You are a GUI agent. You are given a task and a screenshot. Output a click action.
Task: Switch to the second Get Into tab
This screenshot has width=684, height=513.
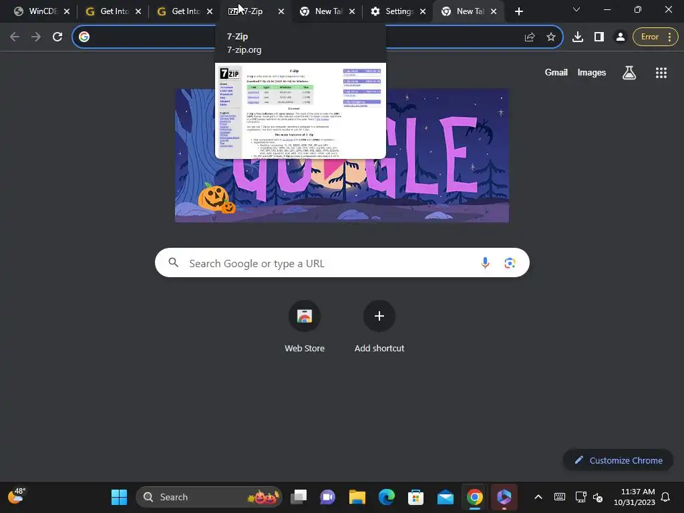coord(180,11)
